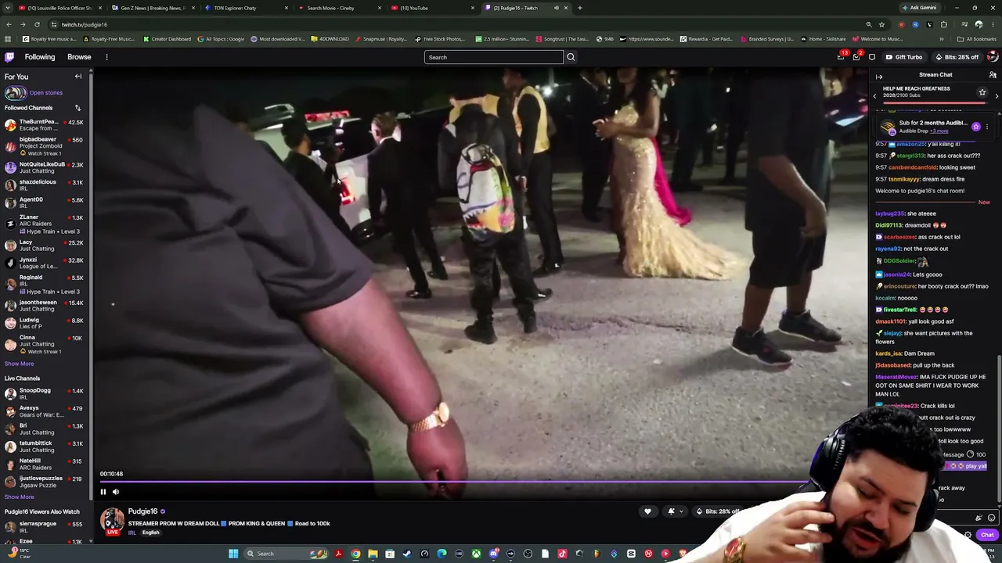Open a new browser tab
Screen dimensions: 1002x563
579,8
